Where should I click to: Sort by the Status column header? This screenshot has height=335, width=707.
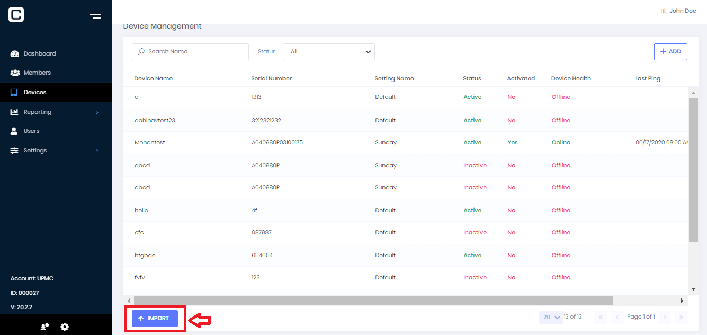(472, 78)
